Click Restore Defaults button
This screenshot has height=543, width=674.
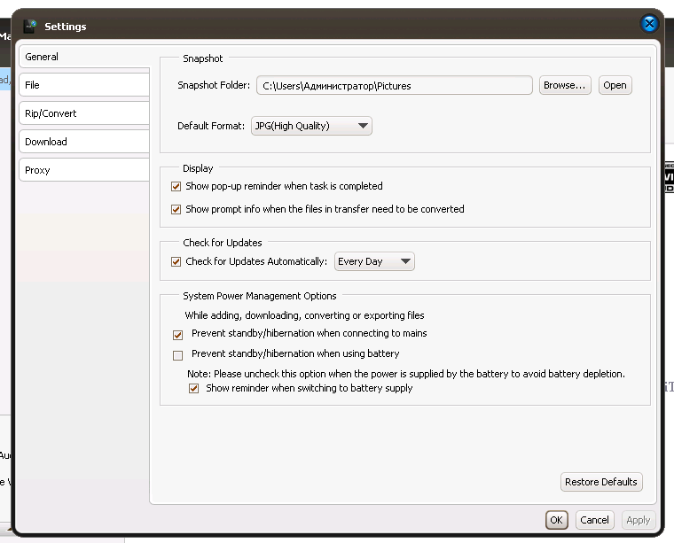[601, 482]
